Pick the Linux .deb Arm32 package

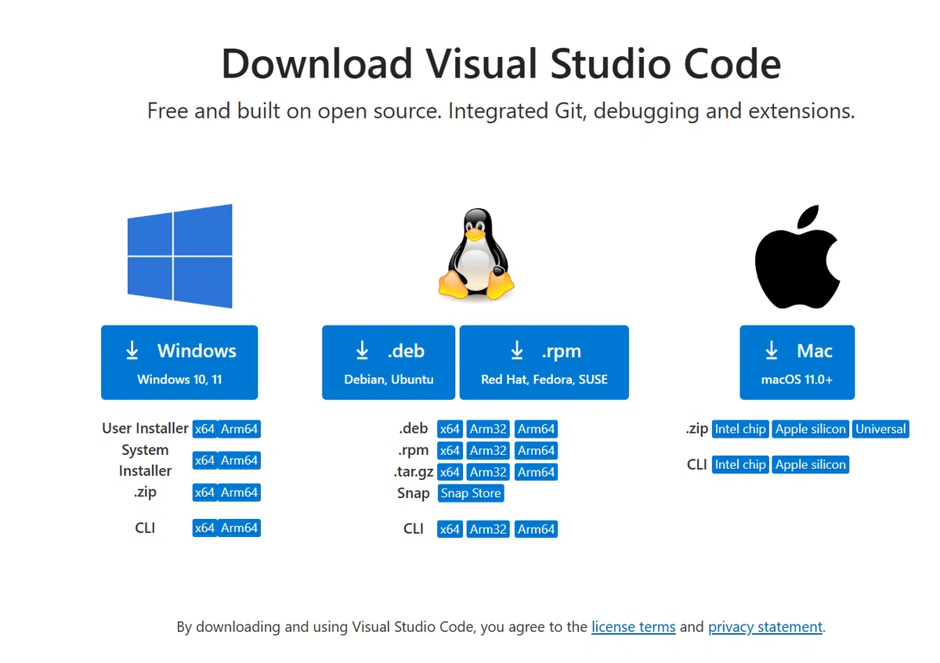(488, 429)
